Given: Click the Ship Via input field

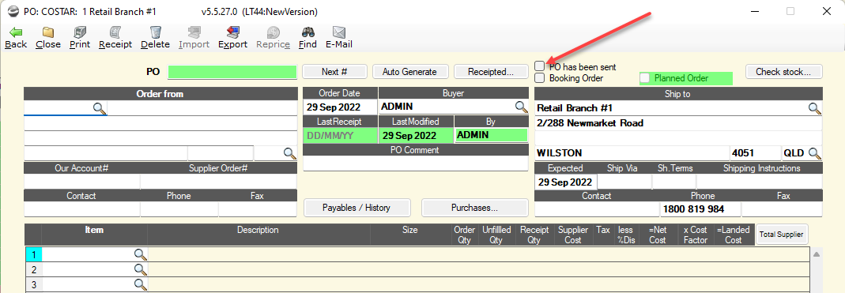Looking at the screenshot, I should click(624, 182).
